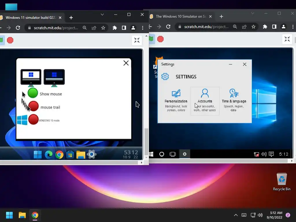Viewport: 296px width, 222px height.
Task: Click Settings gear in simulated Windows 10 taskbar
Action: click(x=185, y=154)
